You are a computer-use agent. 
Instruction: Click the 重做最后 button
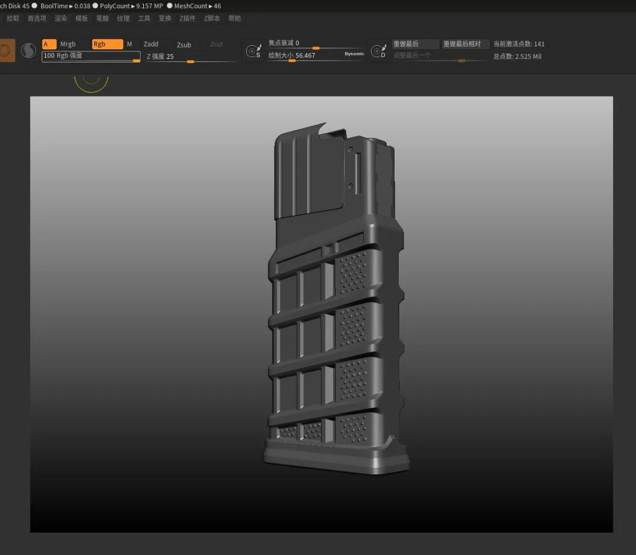tap(416, 44)
